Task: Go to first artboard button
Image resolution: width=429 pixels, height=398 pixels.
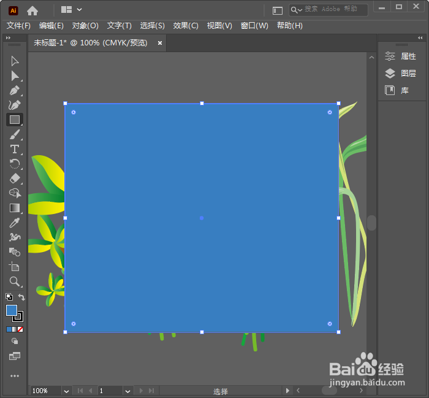Action: coord(80,391)
